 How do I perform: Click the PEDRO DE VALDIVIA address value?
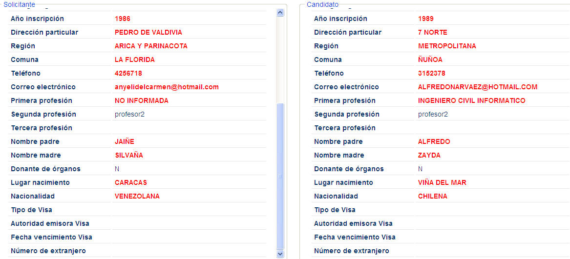pyautogui.click(x=148, y=32)
